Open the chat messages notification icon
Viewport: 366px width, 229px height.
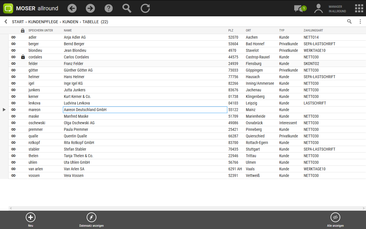point(299,9)
